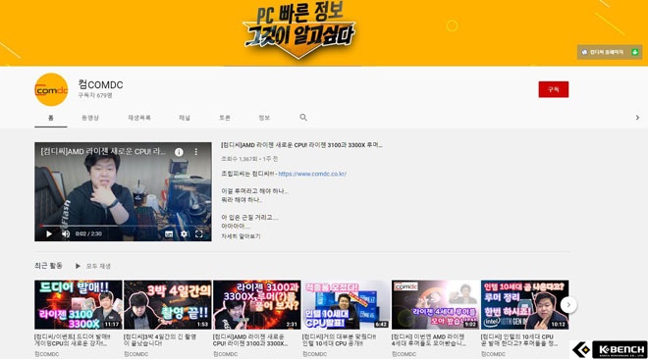This screenshot has width=648, height=359.
Task: Click the featured video progress bar
Action: pyautogui.click(x=123, y=226)
